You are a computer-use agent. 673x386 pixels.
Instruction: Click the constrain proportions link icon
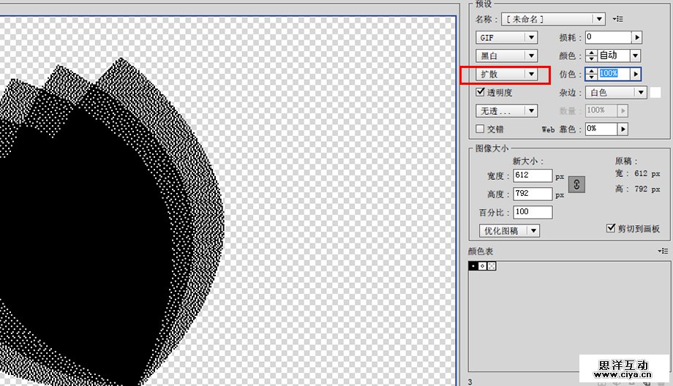(576, 184)
